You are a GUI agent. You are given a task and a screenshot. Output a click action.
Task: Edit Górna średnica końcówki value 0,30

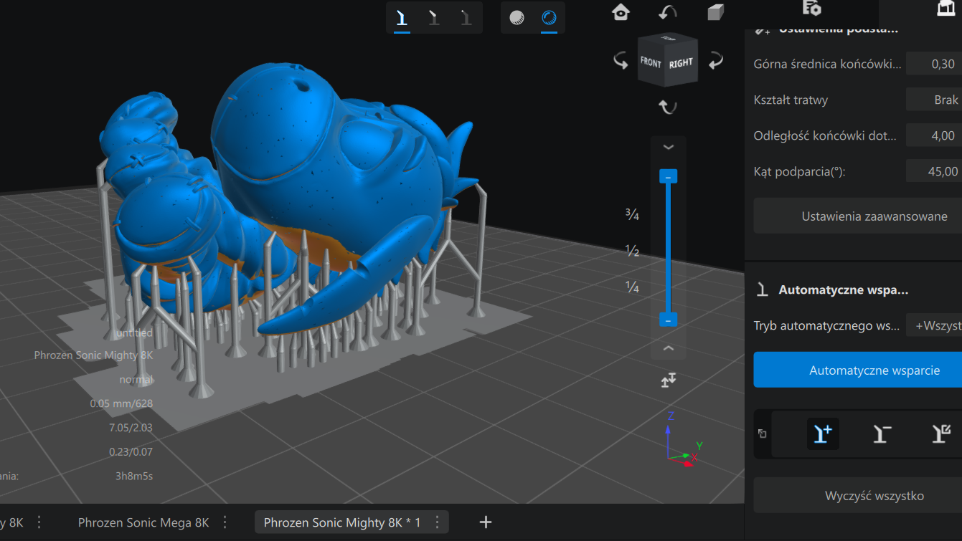[x=933, y=64]
